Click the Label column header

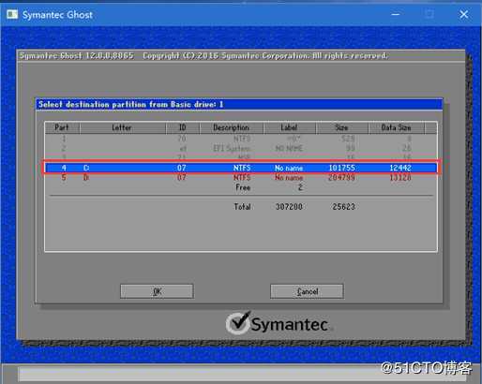pyautogui.click(x=289, y=127)
